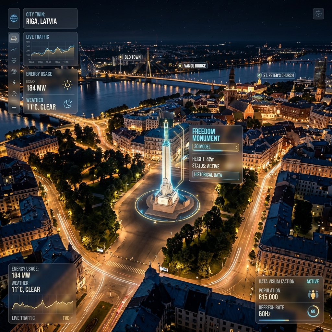This screenshot has height=332, width=332.
Task: Open the settings gear in top-right corner
Action: [318, 14]
